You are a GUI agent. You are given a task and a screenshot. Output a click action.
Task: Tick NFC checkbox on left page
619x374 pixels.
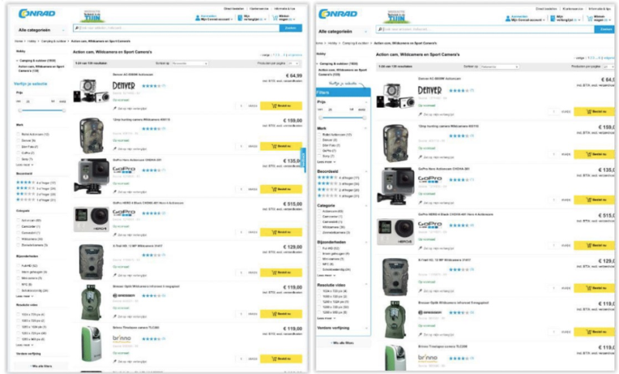click(x=18, y=284)
